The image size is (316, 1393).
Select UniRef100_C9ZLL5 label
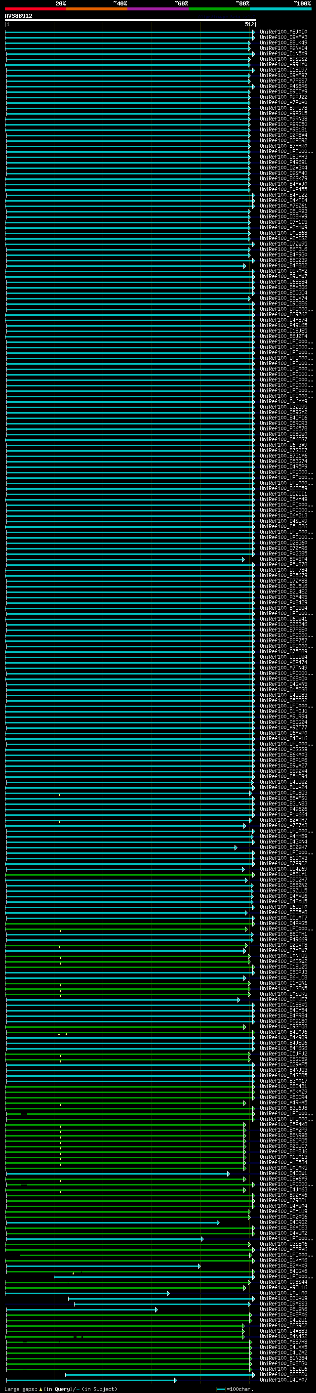point(283,890)
